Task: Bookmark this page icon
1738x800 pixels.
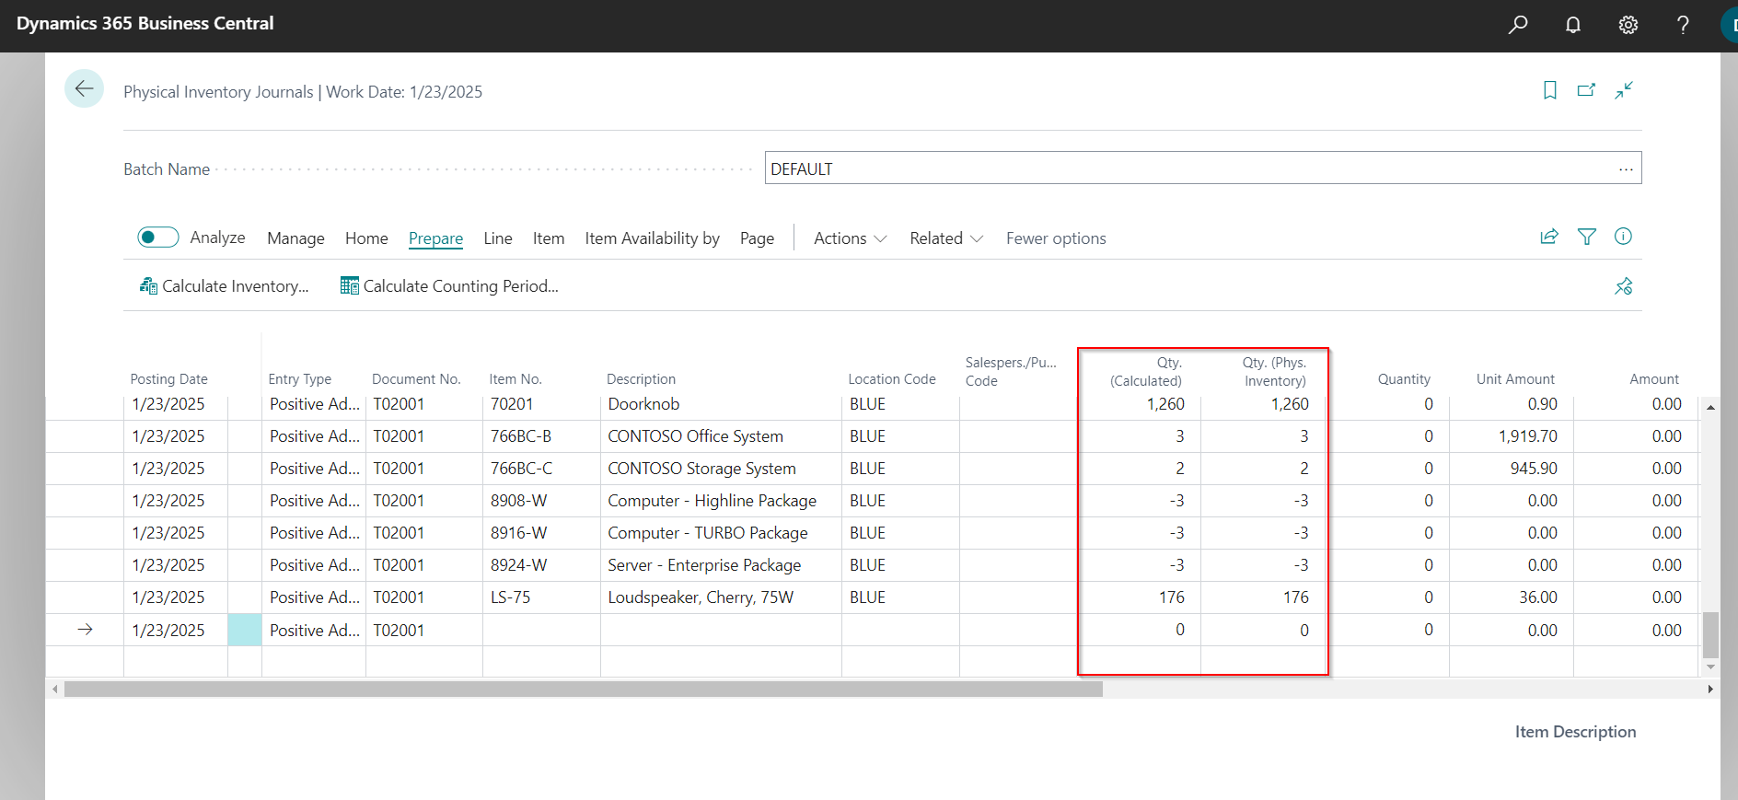Action: (1550, 90)
